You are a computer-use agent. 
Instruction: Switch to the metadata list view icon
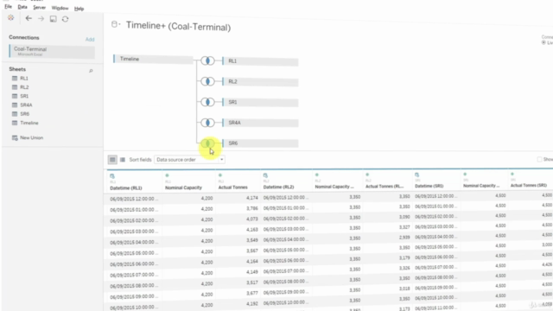pyautogui.click(x=123, y=160)
